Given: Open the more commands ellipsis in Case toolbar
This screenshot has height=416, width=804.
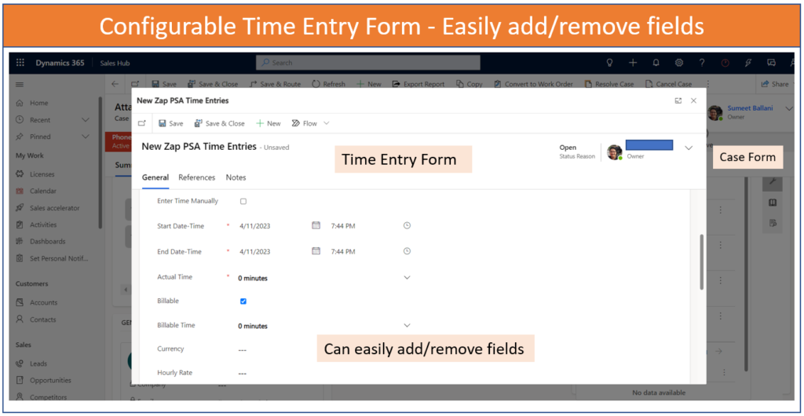Looking at the screenshot, I should pyautogui.click(x=707, y=84).
